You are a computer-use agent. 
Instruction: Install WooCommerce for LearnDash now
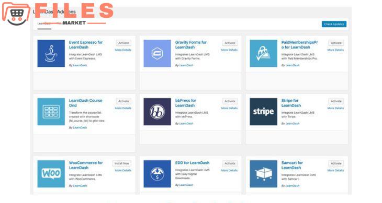click(121, 163)
